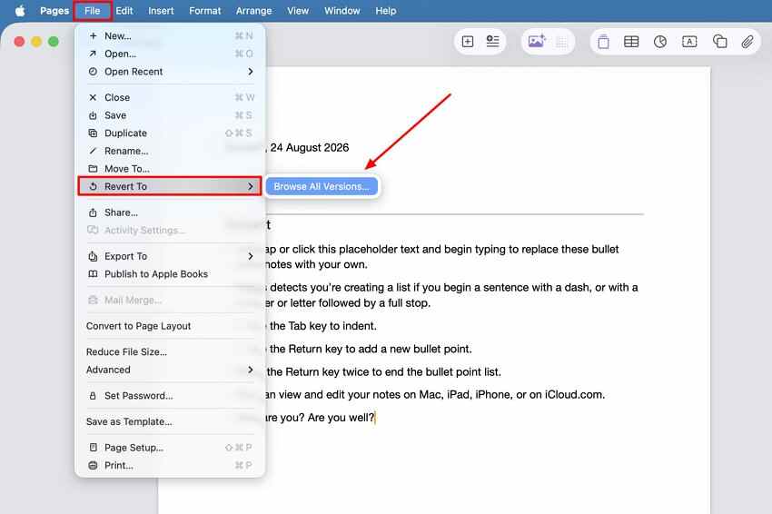Click the line mentioning iCloud.com
This screenshot has height=514, width=772.
(x=435, y=395)
